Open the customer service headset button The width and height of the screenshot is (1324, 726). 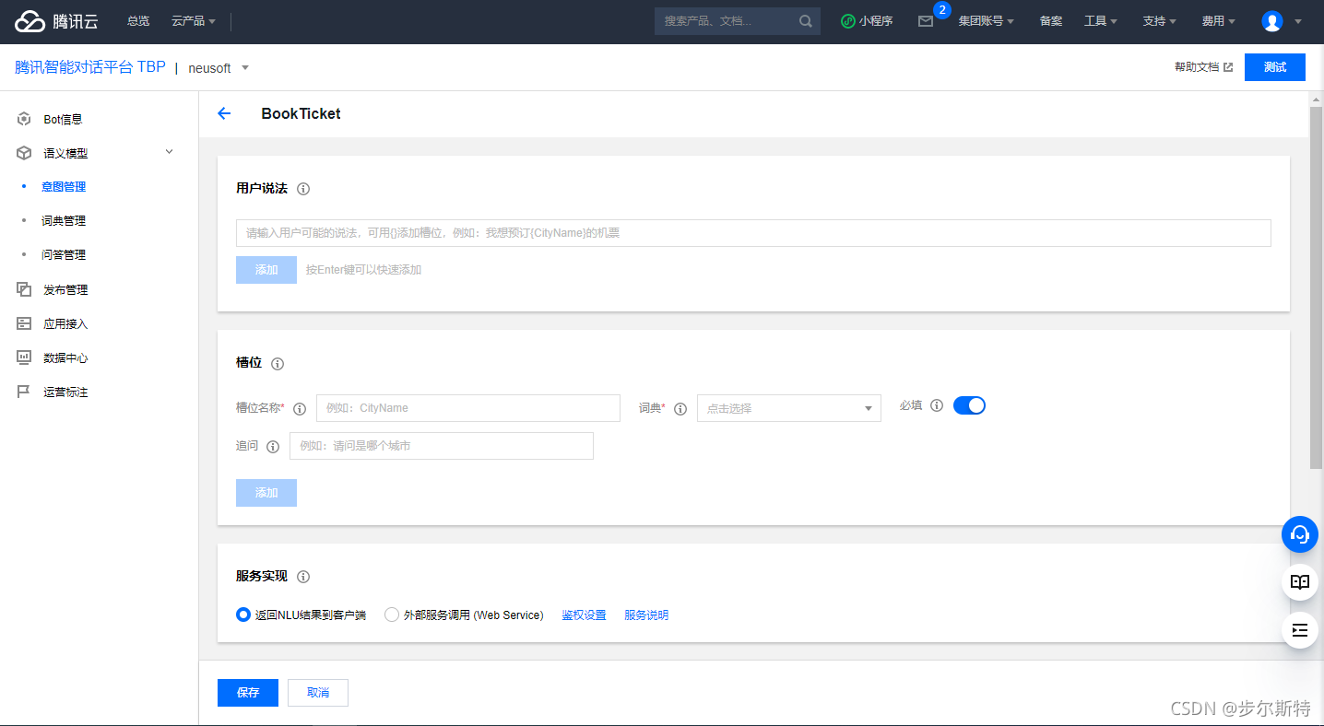pyautogui.click(x=1300, y=534)
